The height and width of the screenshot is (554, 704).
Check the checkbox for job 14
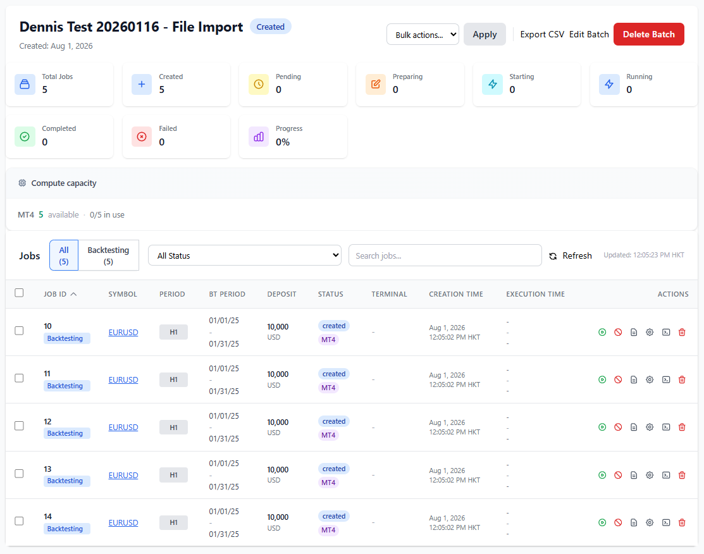[x=19, y=520]
